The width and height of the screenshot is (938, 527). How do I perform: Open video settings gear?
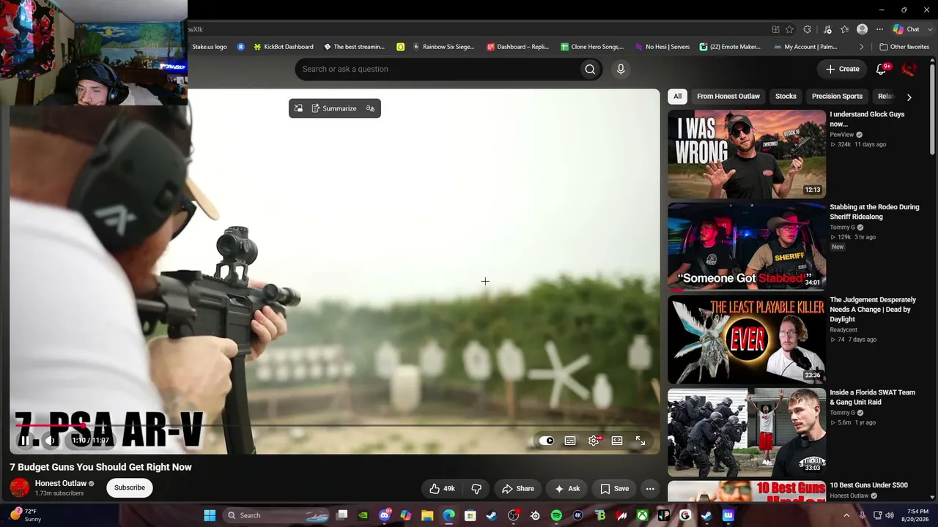(x=594, y=441)
